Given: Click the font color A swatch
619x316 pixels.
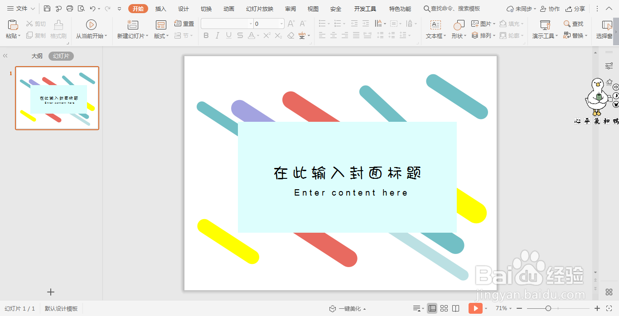Looking at the screenshot, I should [251, 35].
